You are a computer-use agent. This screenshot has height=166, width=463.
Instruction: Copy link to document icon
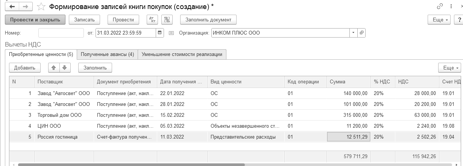[x=440, y=7]
